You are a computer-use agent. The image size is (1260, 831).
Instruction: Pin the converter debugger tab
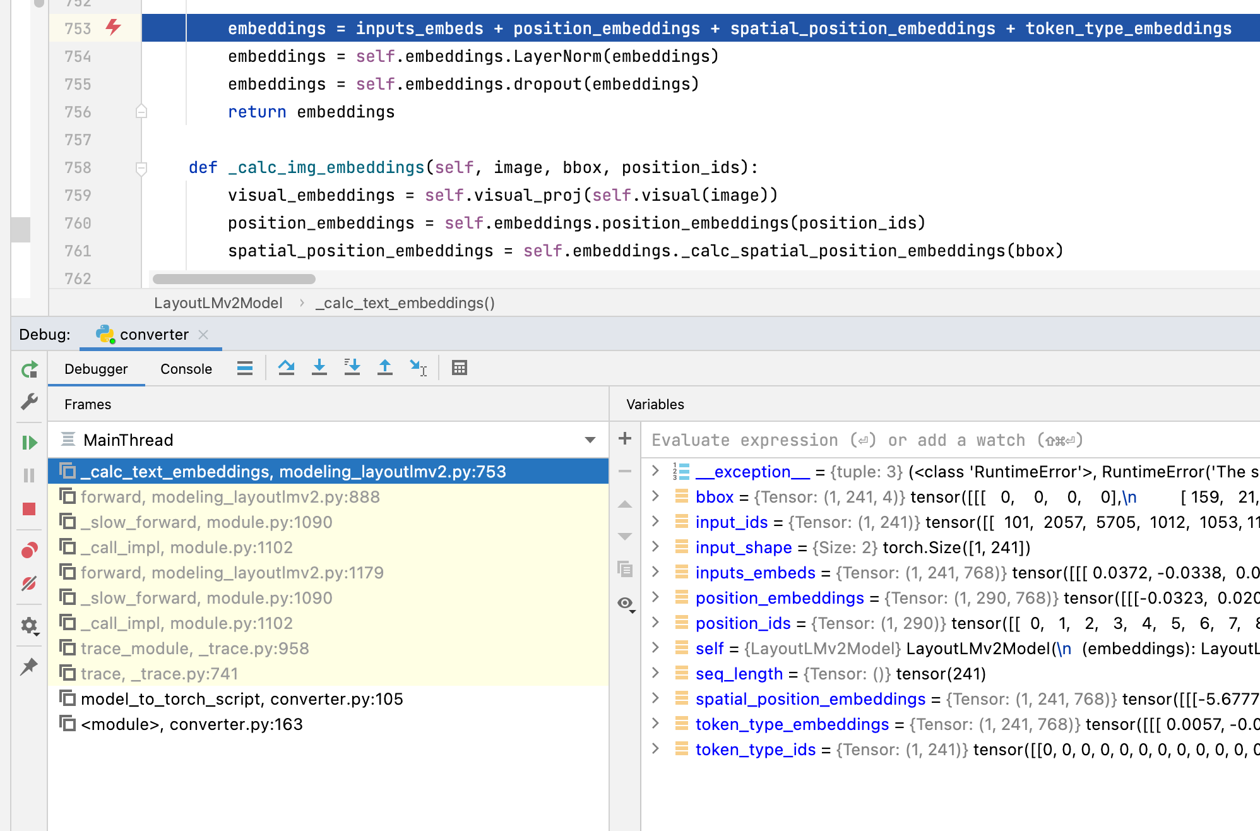(x=29, y=665)
